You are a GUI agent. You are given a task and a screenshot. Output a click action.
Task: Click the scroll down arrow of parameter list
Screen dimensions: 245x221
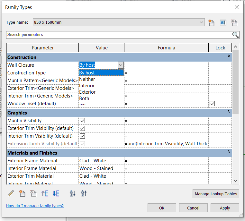235,181
